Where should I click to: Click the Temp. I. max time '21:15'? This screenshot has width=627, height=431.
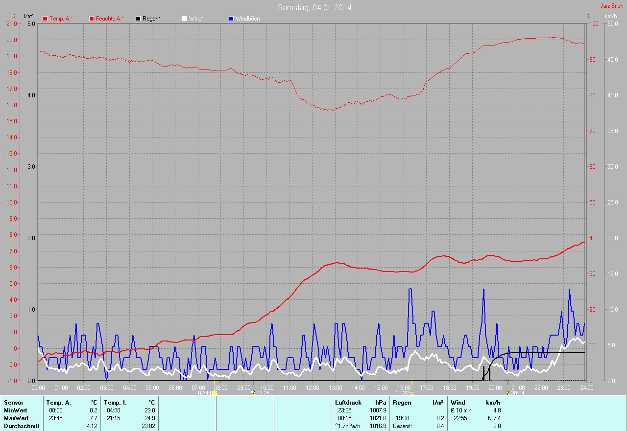pyautogui.click(x=114, y=418)
